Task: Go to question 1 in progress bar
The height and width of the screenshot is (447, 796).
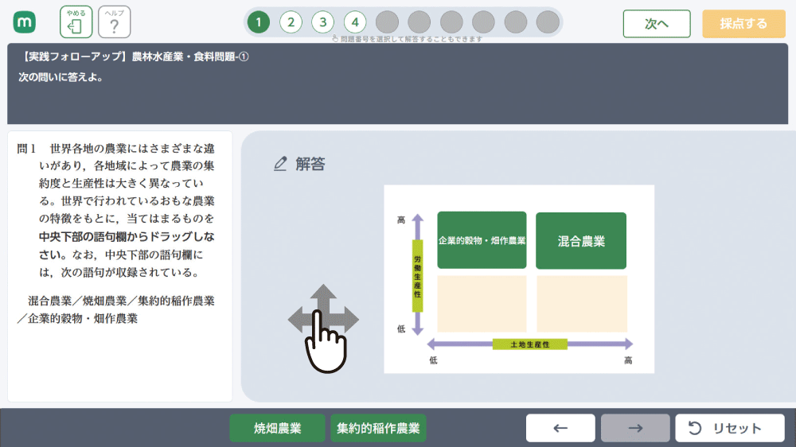Action: click(259, 22)
